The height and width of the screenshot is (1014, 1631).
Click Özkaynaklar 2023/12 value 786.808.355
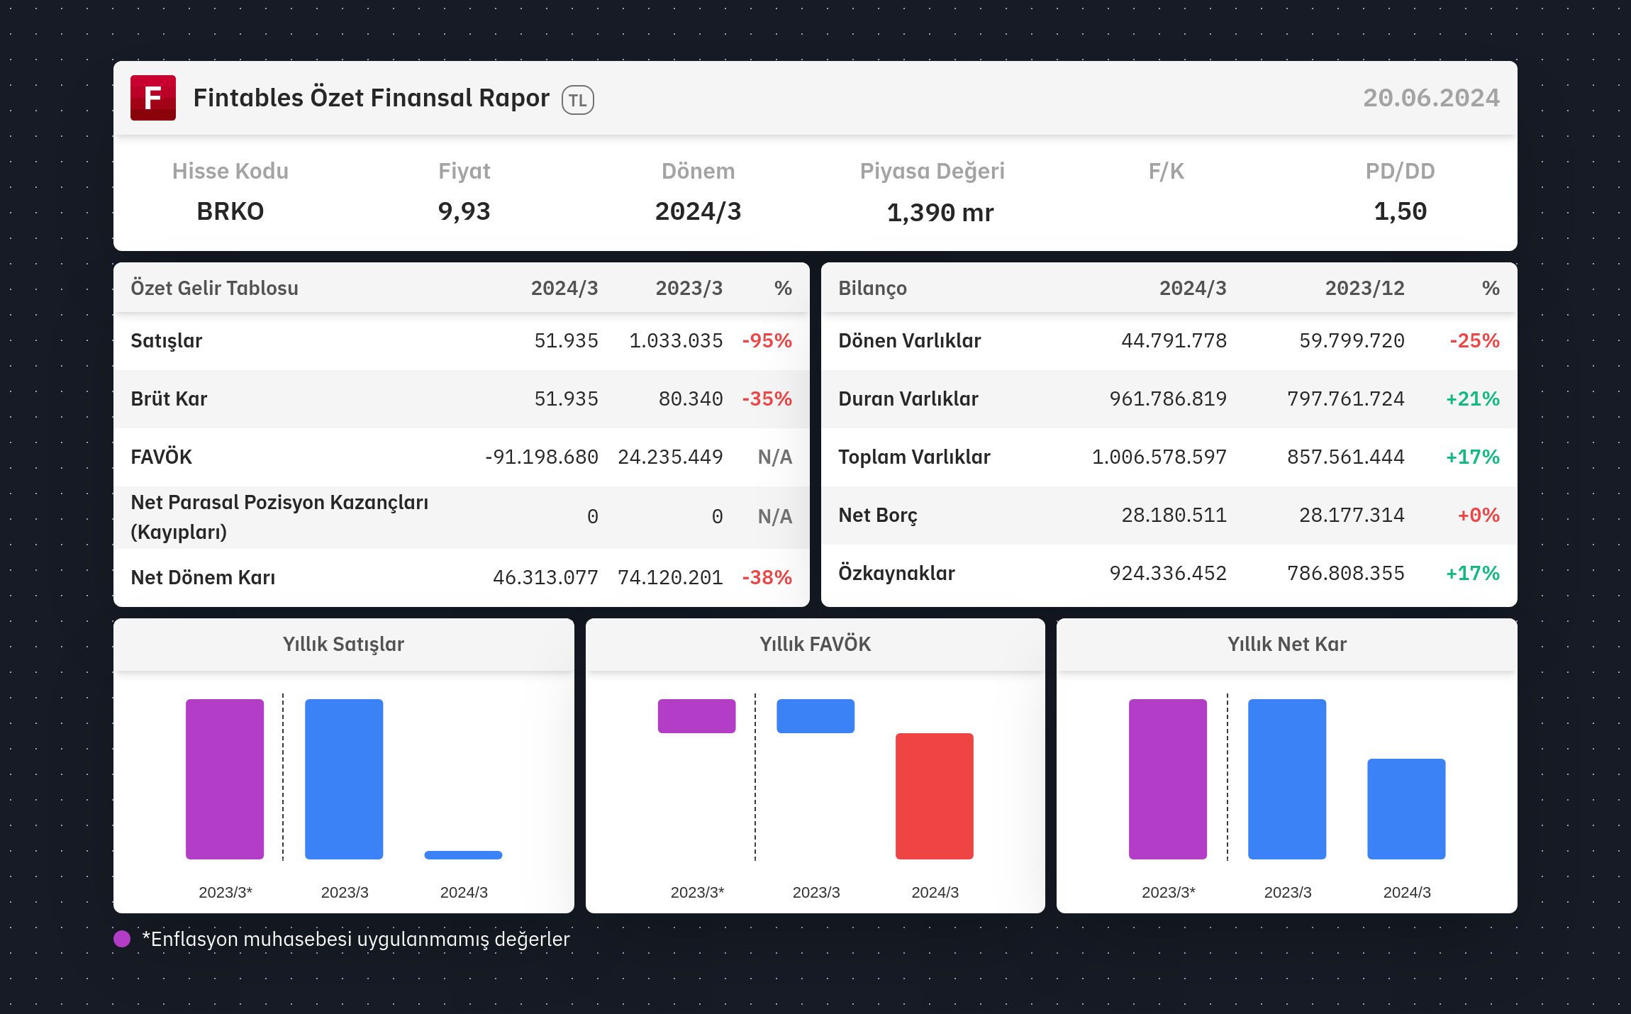click(x=1346, y=573)
